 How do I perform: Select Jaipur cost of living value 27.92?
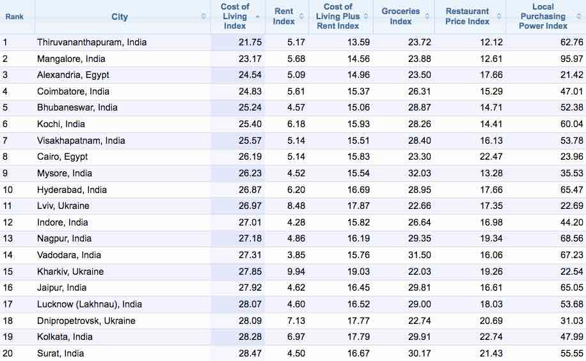pos(250,288)
